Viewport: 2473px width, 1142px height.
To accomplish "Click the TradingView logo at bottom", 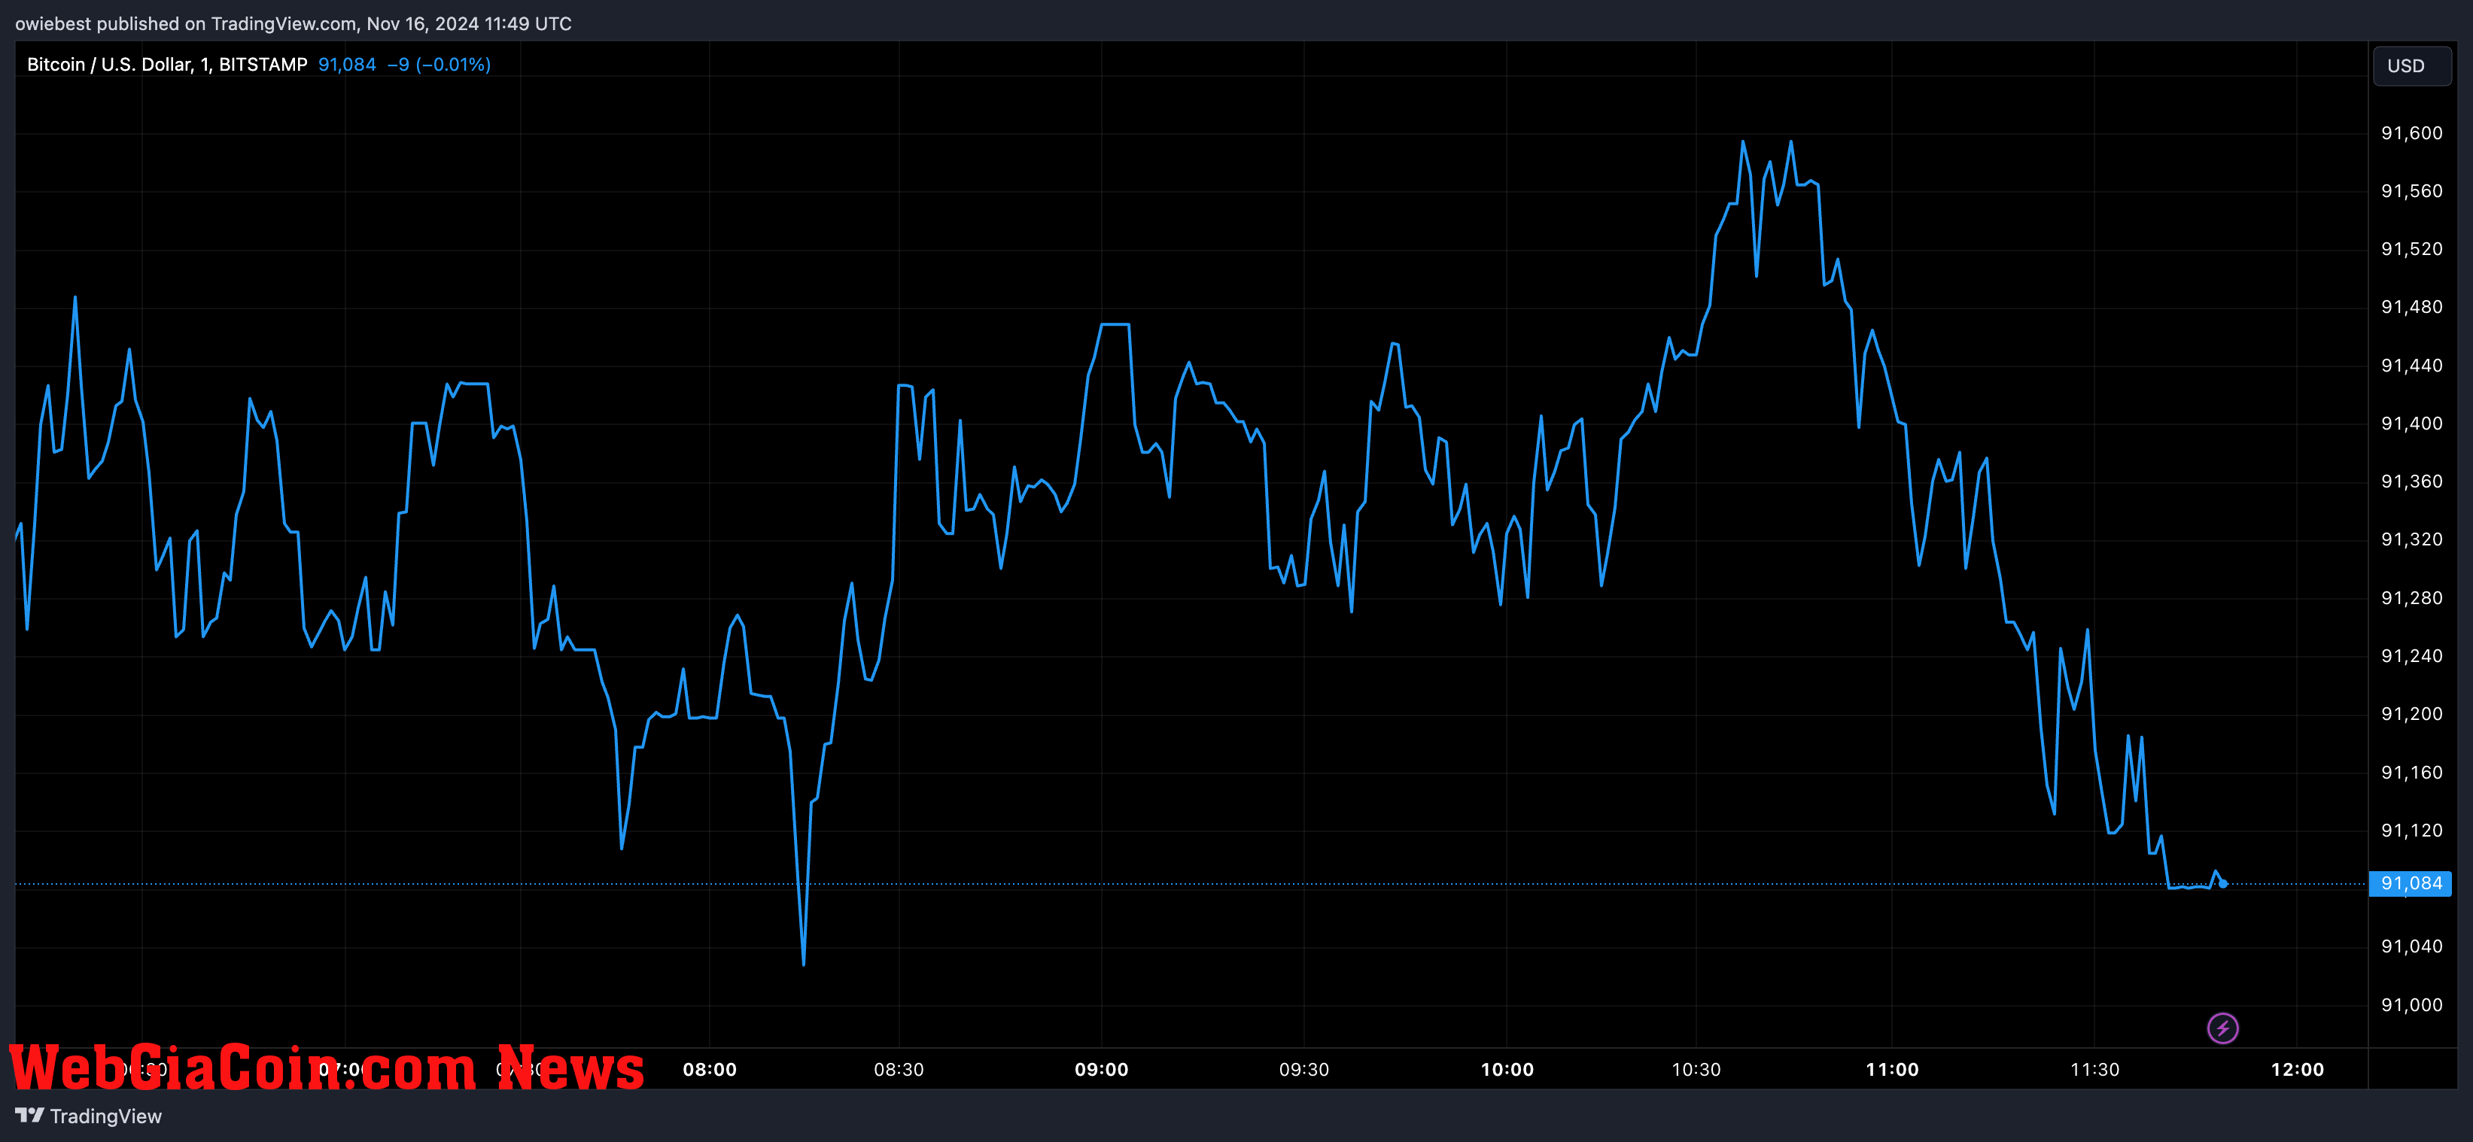I will 90,1116.
